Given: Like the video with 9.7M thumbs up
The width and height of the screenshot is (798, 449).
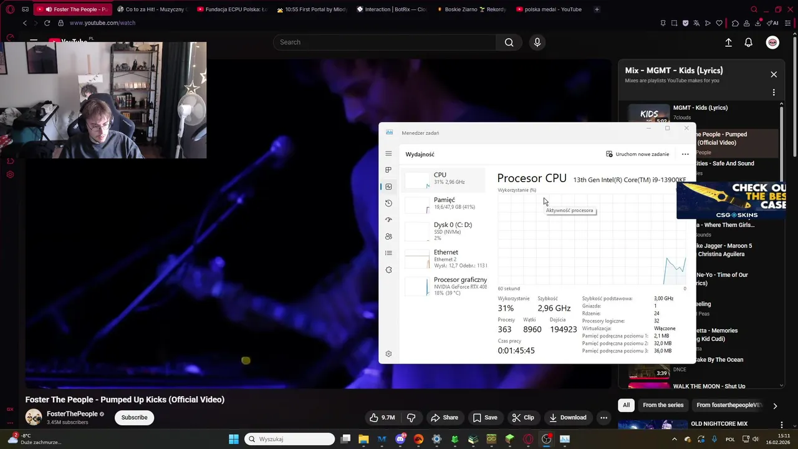Looking at the screenshot, I should pyautogui.click(x=382, y=417).
